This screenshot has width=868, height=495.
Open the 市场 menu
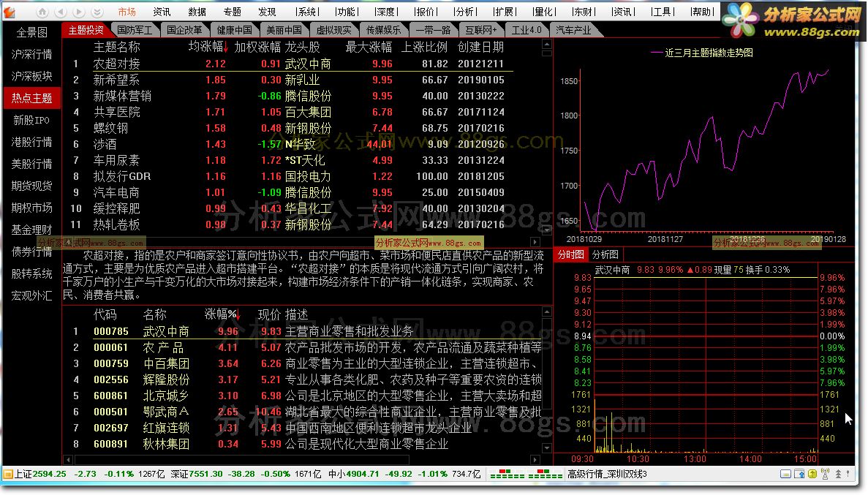(127, 12)
